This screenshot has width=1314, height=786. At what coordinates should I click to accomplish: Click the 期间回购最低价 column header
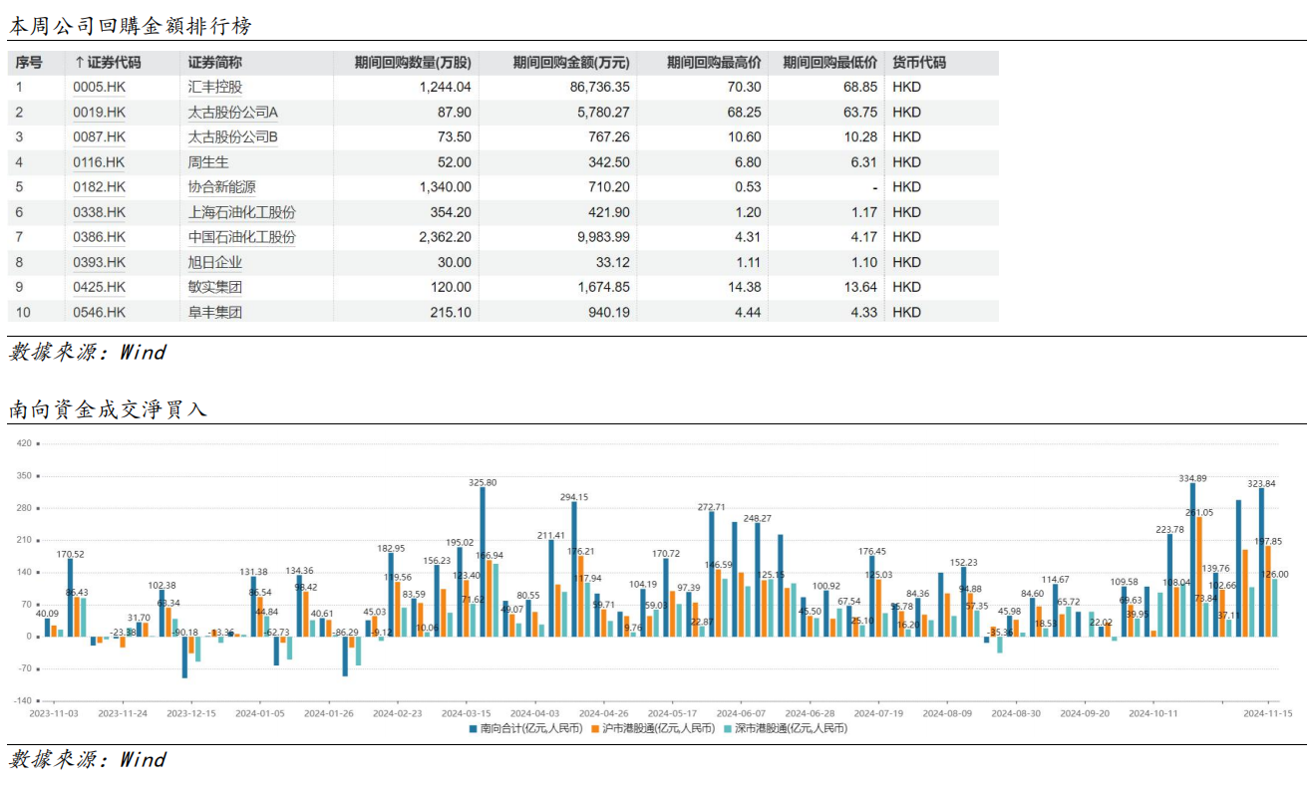point(830,63)
